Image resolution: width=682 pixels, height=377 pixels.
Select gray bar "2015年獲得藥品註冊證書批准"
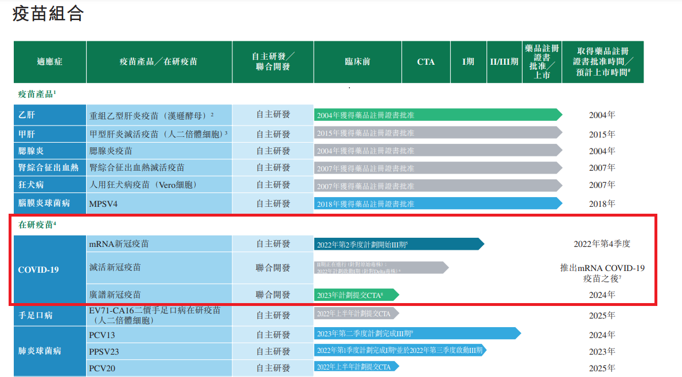click(x=438, y=132)
